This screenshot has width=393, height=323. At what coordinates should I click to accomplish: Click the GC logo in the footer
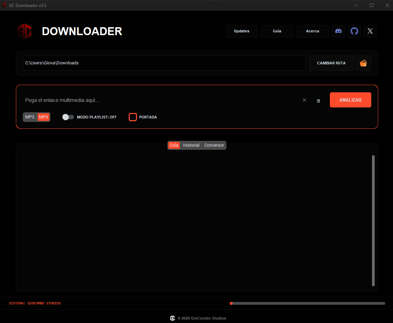click(173, 318)
